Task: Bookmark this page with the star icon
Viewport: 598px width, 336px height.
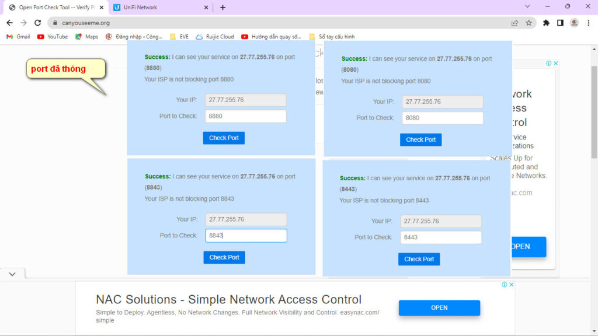Action: point(529,23)
